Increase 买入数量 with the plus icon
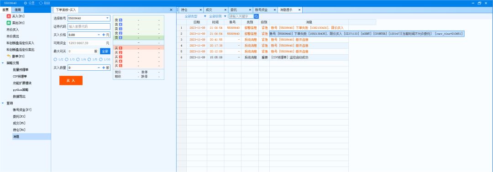Screen dimensions: 493x172 104,67
